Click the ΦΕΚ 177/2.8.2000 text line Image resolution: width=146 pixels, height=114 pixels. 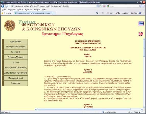click(x=88, y=50)
